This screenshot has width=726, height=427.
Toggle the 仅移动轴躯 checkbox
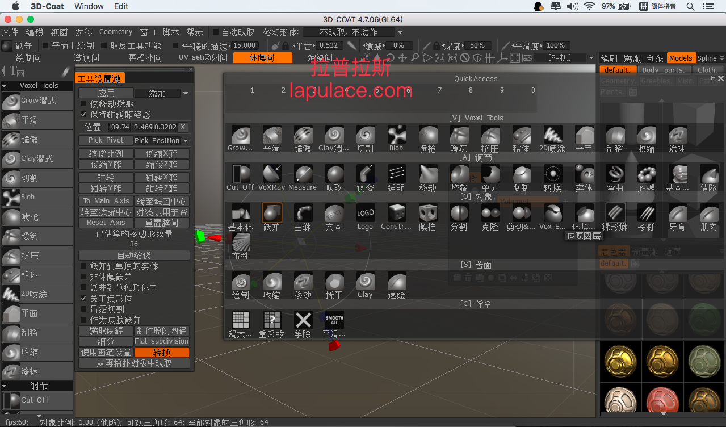click(84, 104)
